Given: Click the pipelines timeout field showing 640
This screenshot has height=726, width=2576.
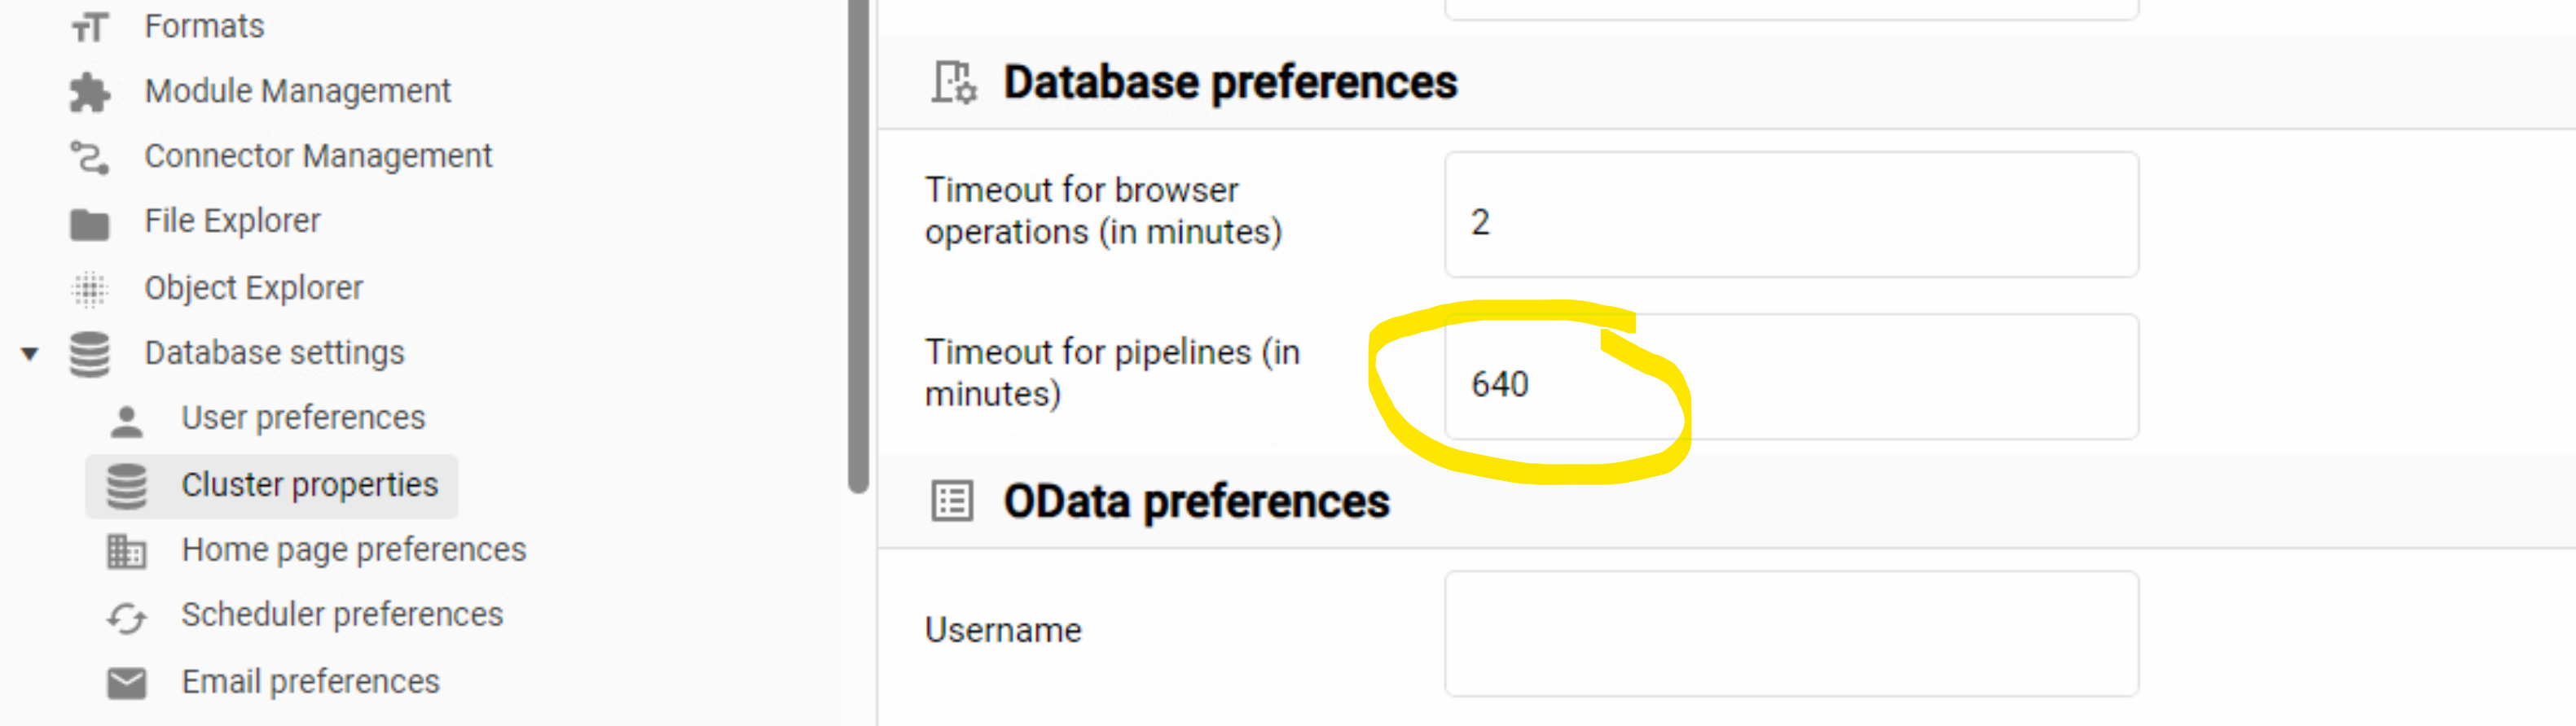Looking at the screenshot, I should coord(1790,378).
